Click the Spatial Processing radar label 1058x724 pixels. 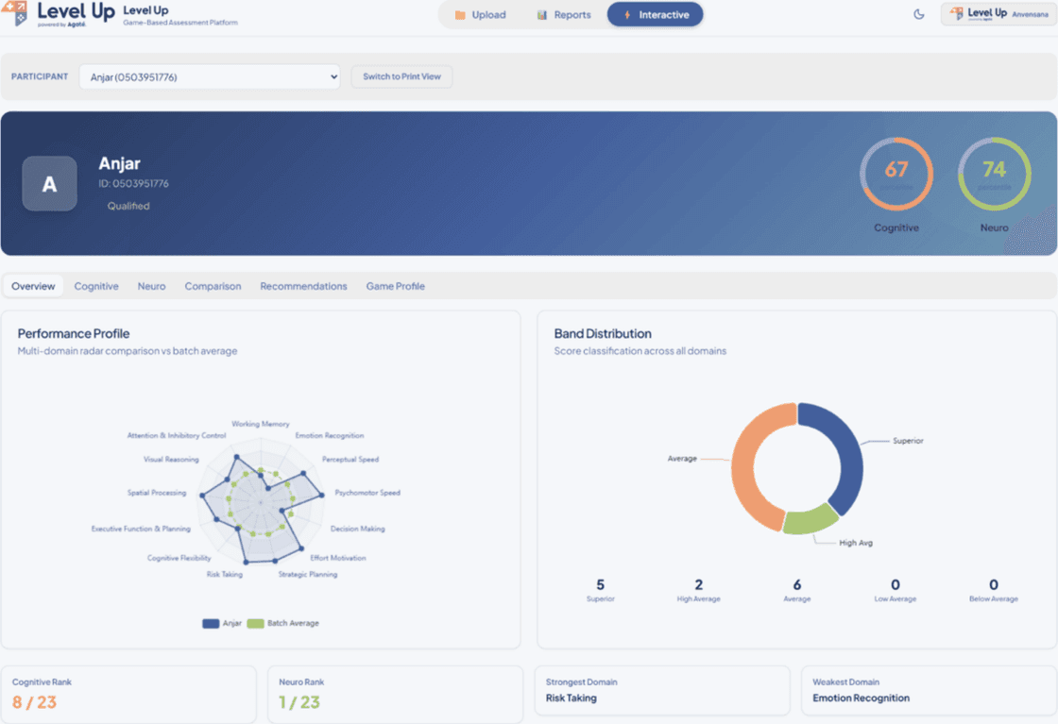coord(157,493)
